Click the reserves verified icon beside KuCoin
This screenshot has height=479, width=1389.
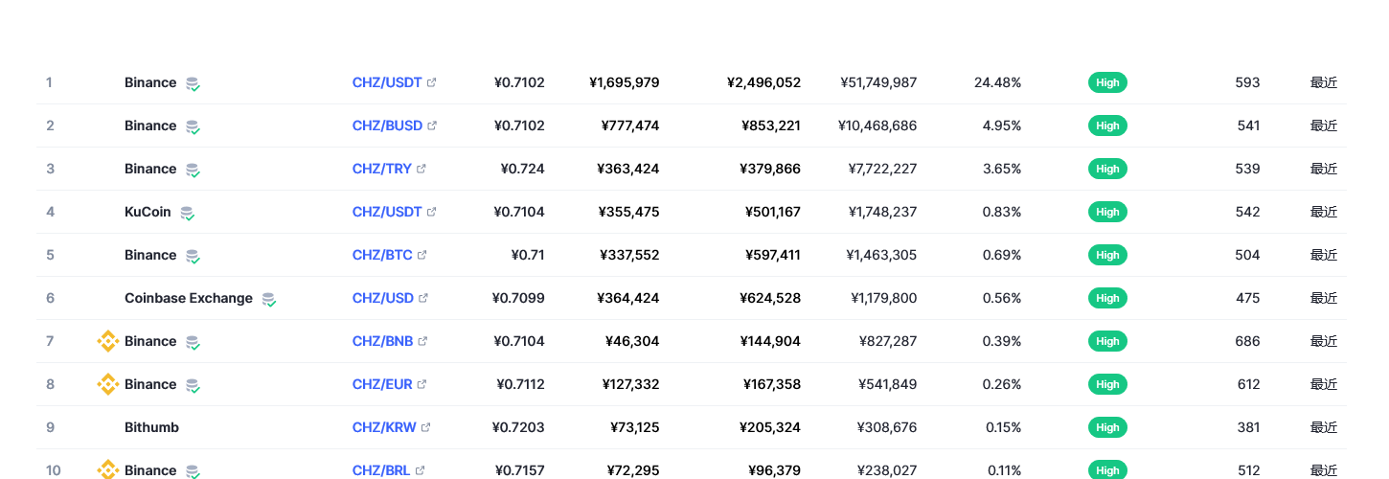coord(187,213)
